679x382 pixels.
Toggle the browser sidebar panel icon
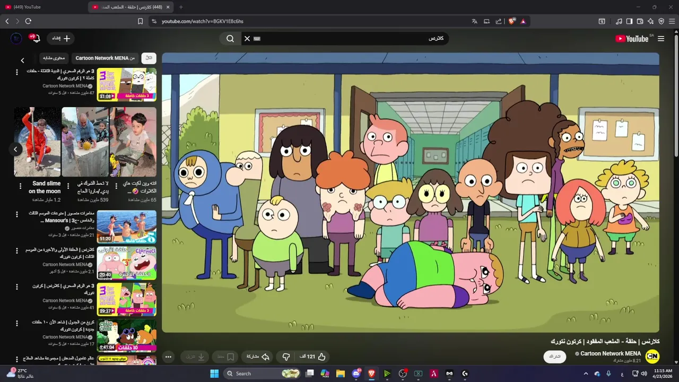(629, 21)
